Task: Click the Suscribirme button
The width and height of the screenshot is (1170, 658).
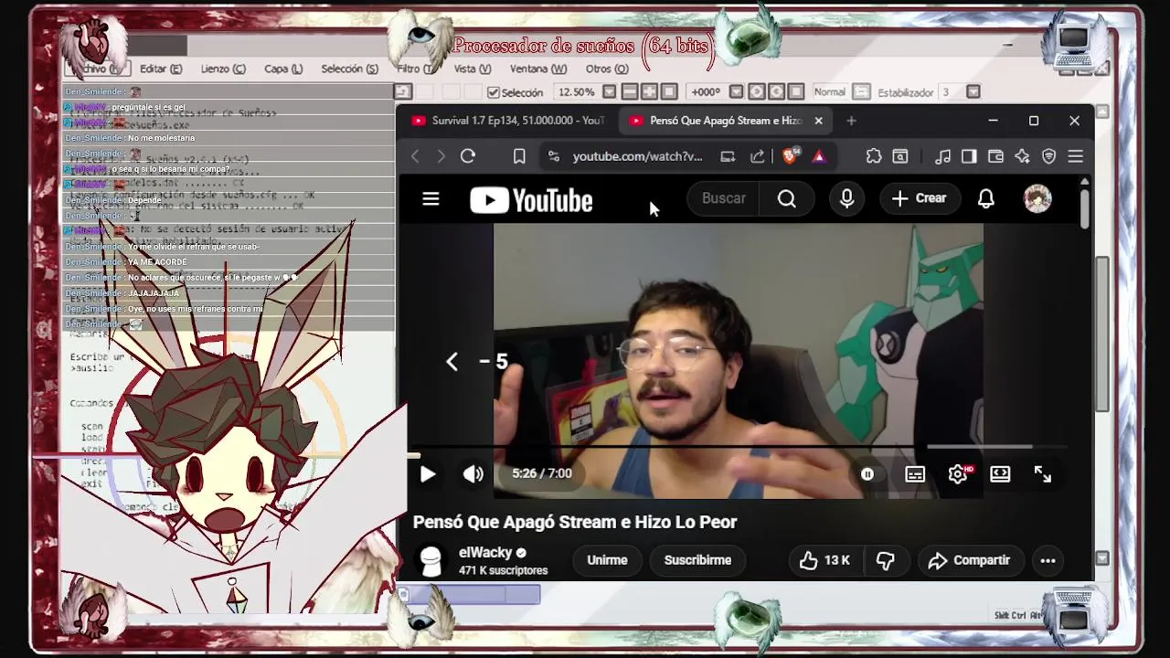Action: point(697,560)
